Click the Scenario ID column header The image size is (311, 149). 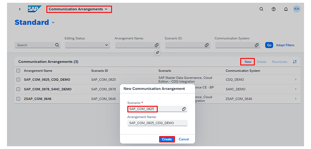coord(100,71)
